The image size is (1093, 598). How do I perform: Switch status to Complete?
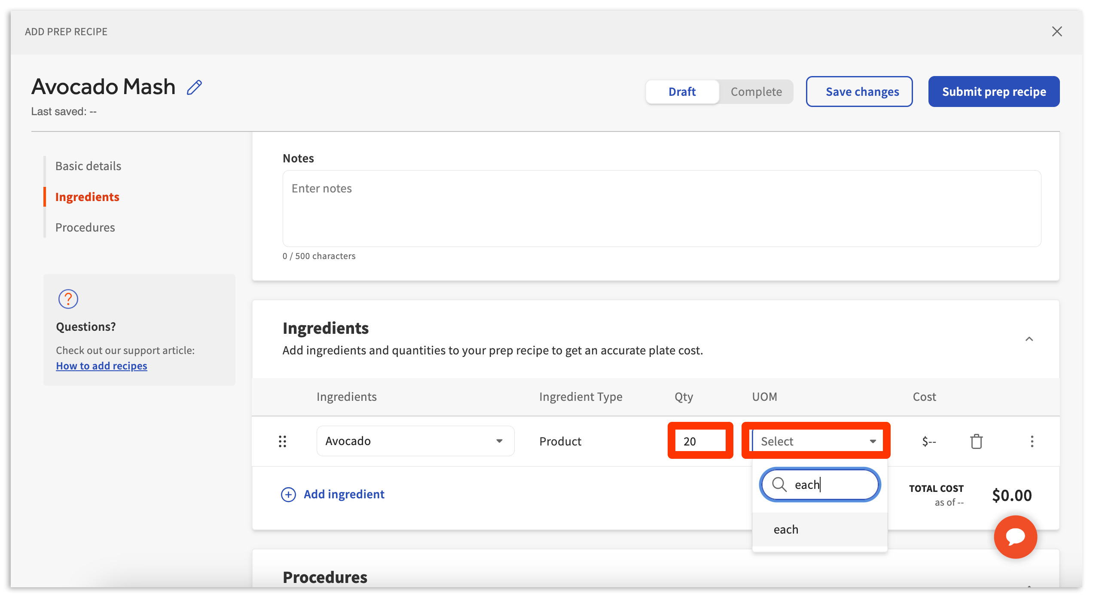pyautogui.click(x=756, y=91)
